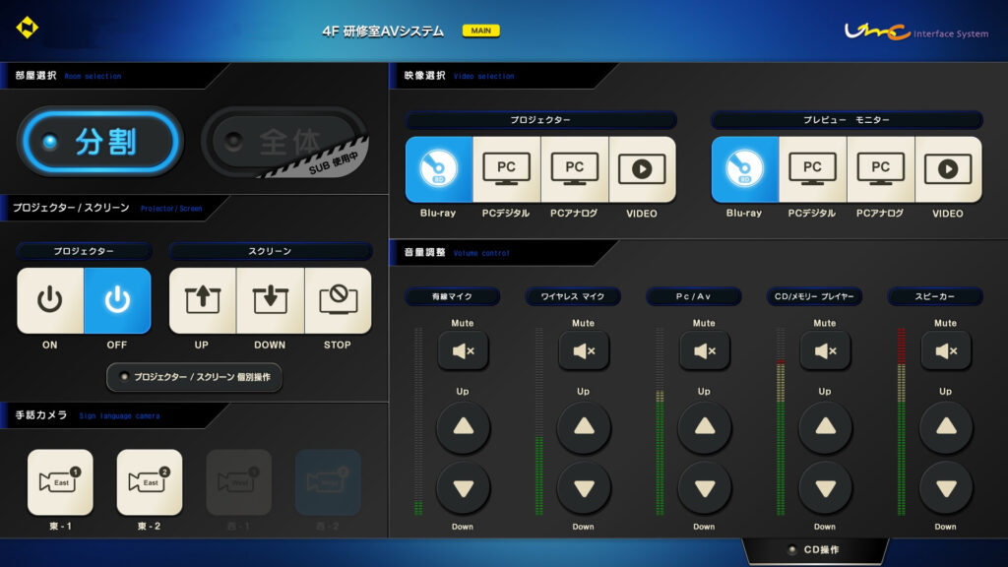This screenshot has width=1008, height=567.
Task: Select VIDEO source for preview monitor
Action: (948, 169)
